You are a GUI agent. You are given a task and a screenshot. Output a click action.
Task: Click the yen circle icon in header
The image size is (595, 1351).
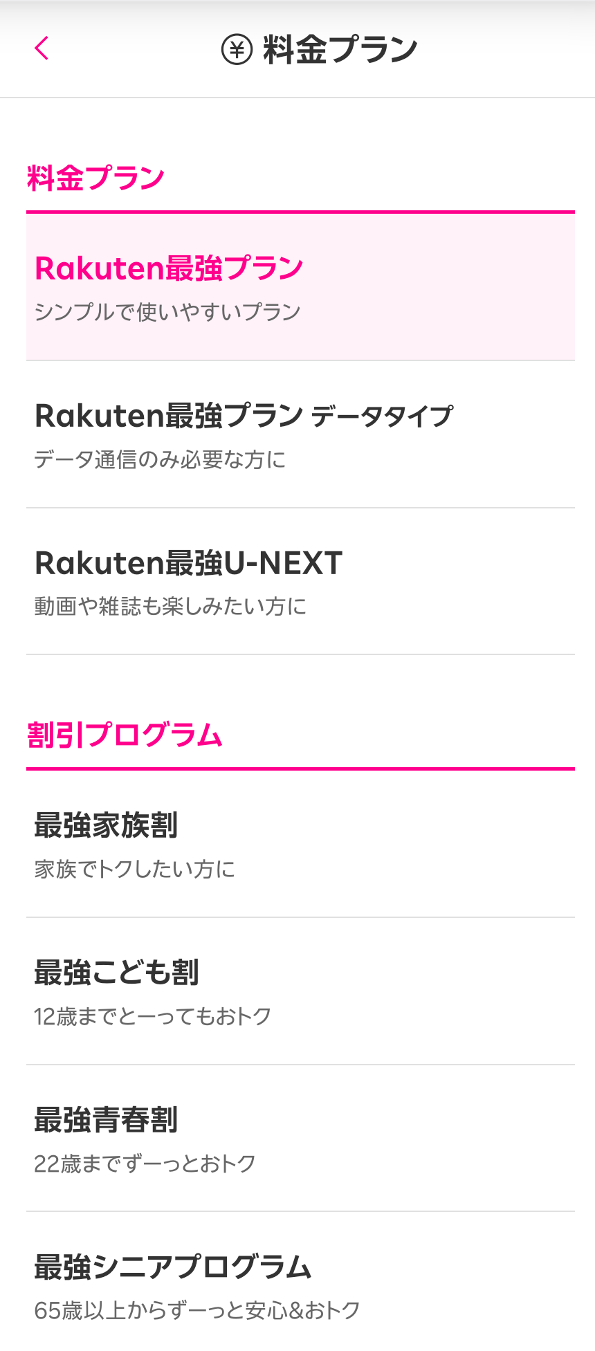pyautogui.click(x=237, y=50)
